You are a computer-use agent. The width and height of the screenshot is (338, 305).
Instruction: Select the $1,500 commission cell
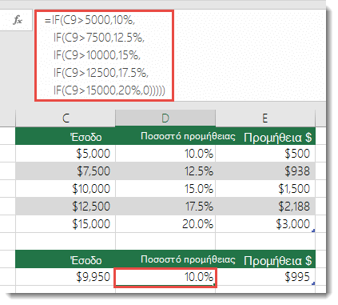pos(265,189)
